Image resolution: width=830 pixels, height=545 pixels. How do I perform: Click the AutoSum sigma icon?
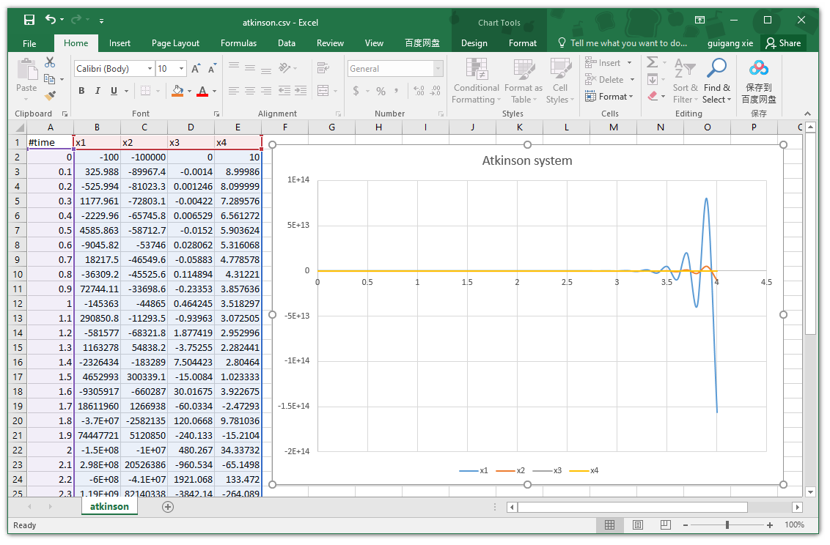coord(652,63)
